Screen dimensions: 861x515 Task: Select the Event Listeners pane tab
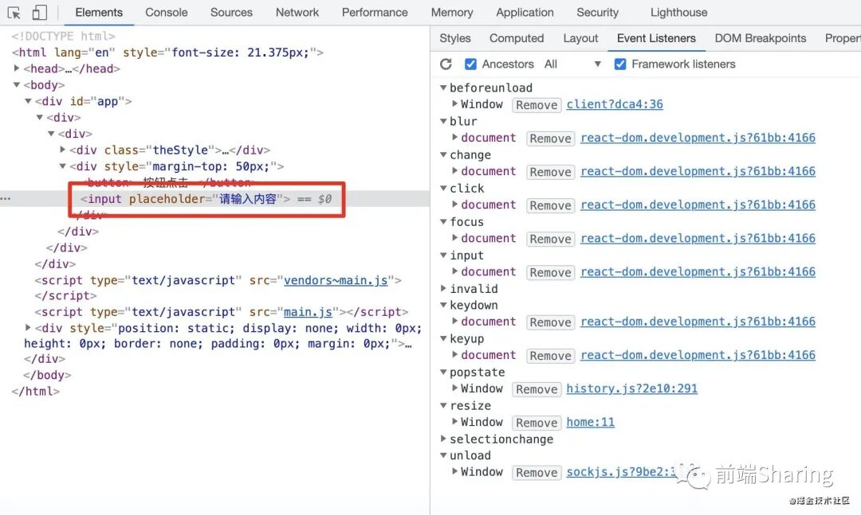[x=656, y=38]
